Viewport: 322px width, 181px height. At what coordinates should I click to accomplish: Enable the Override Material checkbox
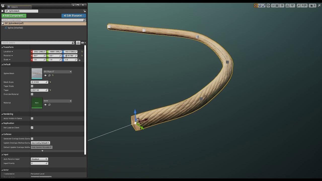[x=32, y=94]
